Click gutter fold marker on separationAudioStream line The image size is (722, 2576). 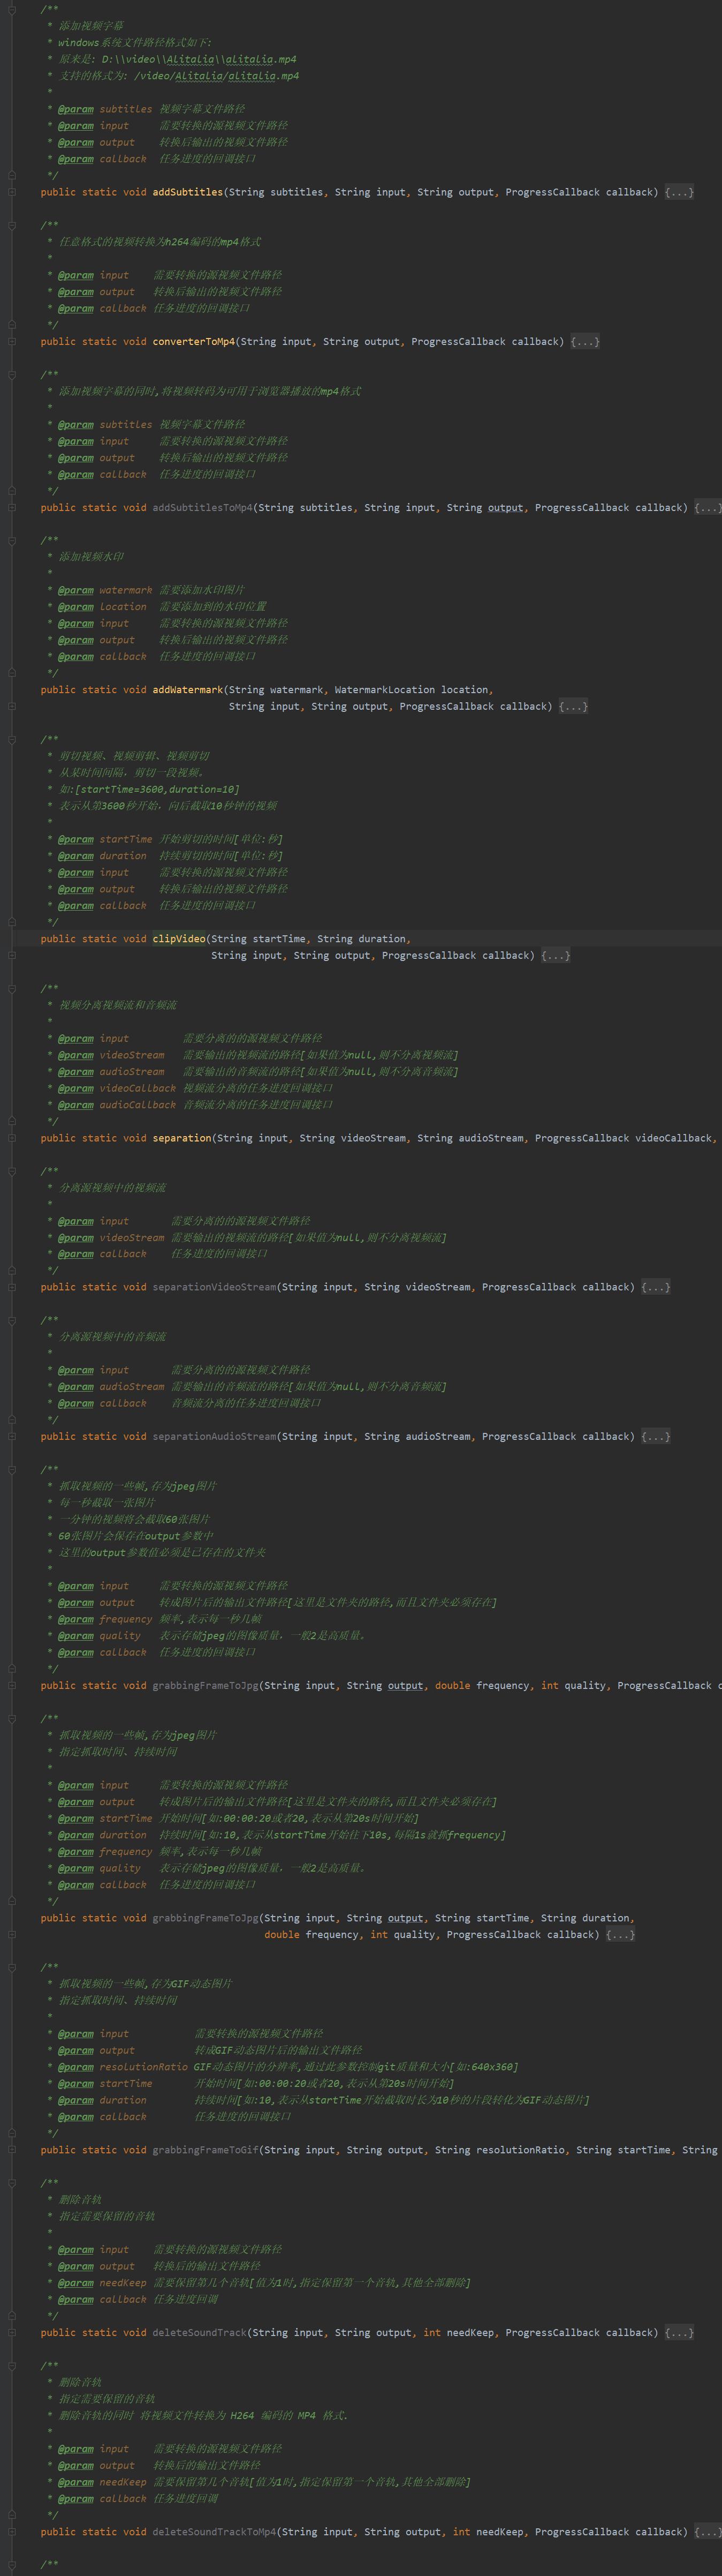click(12, 1437)
